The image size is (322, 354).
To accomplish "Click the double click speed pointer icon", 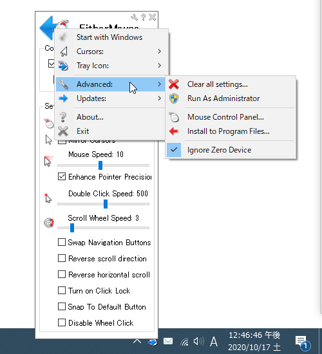I will point(48,198).
